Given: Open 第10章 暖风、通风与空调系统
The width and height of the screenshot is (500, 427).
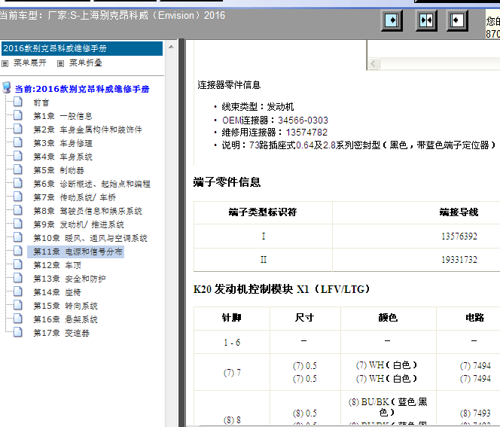Looking at the screenshot, I should click(x=90, y=238).
